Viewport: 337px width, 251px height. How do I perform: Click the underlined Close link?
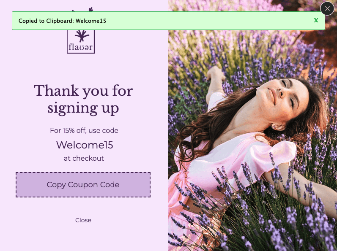click(83, 220)
